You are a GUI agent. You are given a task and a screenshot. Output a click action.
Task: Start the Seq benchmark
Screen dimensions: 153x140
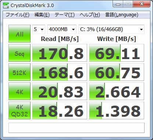pyautogui.click(x=19, y=53)
